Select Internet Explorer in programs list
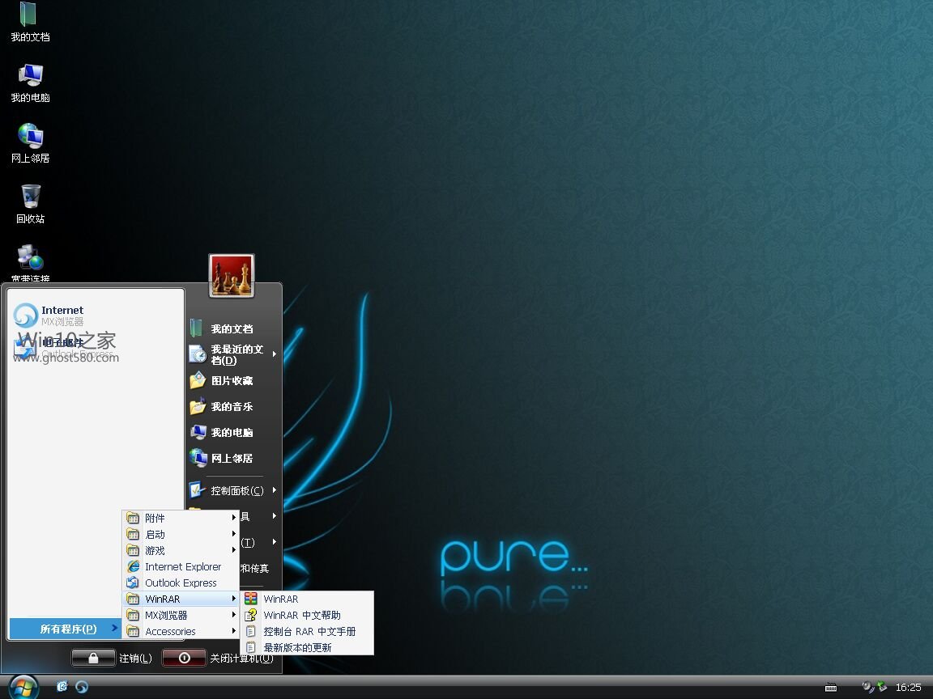This screenshot has height=699, width=933. (x=182, y=567)
